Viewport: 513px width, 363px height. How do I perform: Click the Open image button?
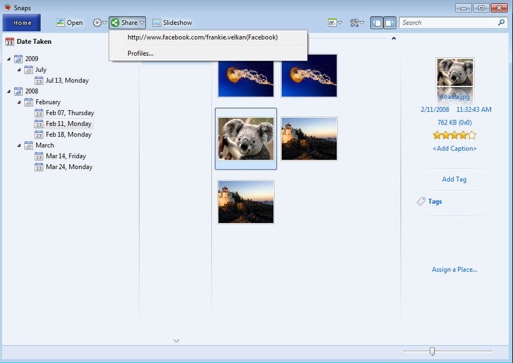pos(70,23)
